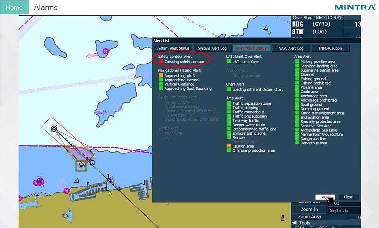Viewport: 379px width, 228px height.
Task: Click the Inshore traffic zone label
Action: [x=249, y=133]
